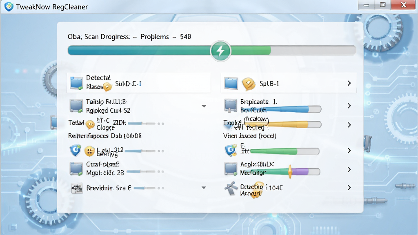Viewport: 418px width, 235px height.
Task: Expand the Spl8-1 row chevron
Action: tap(349, 83)
